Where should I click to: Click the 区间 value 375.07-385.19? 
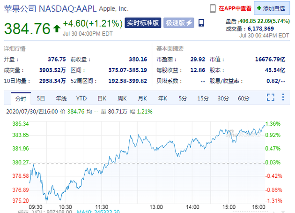[128, 70]
